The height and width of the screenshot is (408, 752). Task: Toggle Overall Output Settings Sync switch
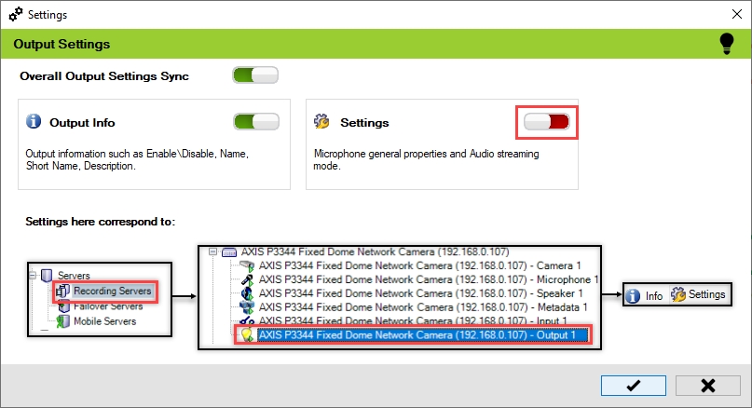(x=255, y=75)
